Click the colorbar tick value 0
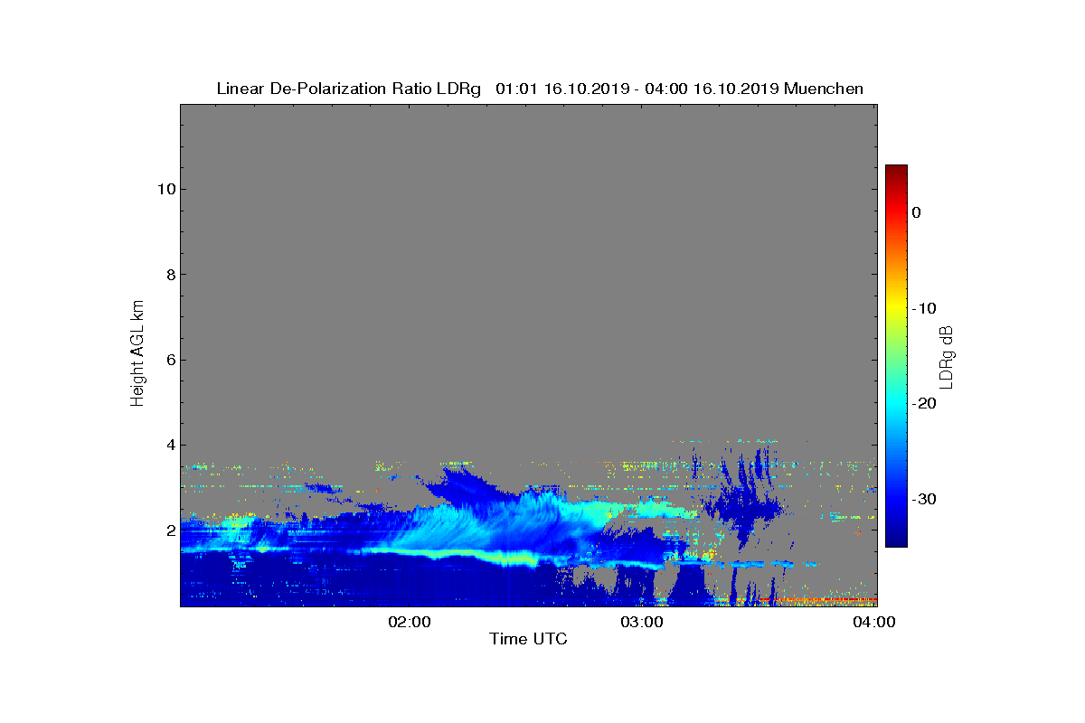Screen dimensions: 1085x723 click(x=916, y=212)
